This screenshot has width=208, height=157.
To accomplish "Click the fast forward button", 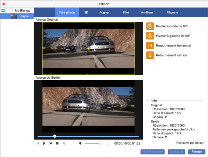I will (51, 143).
